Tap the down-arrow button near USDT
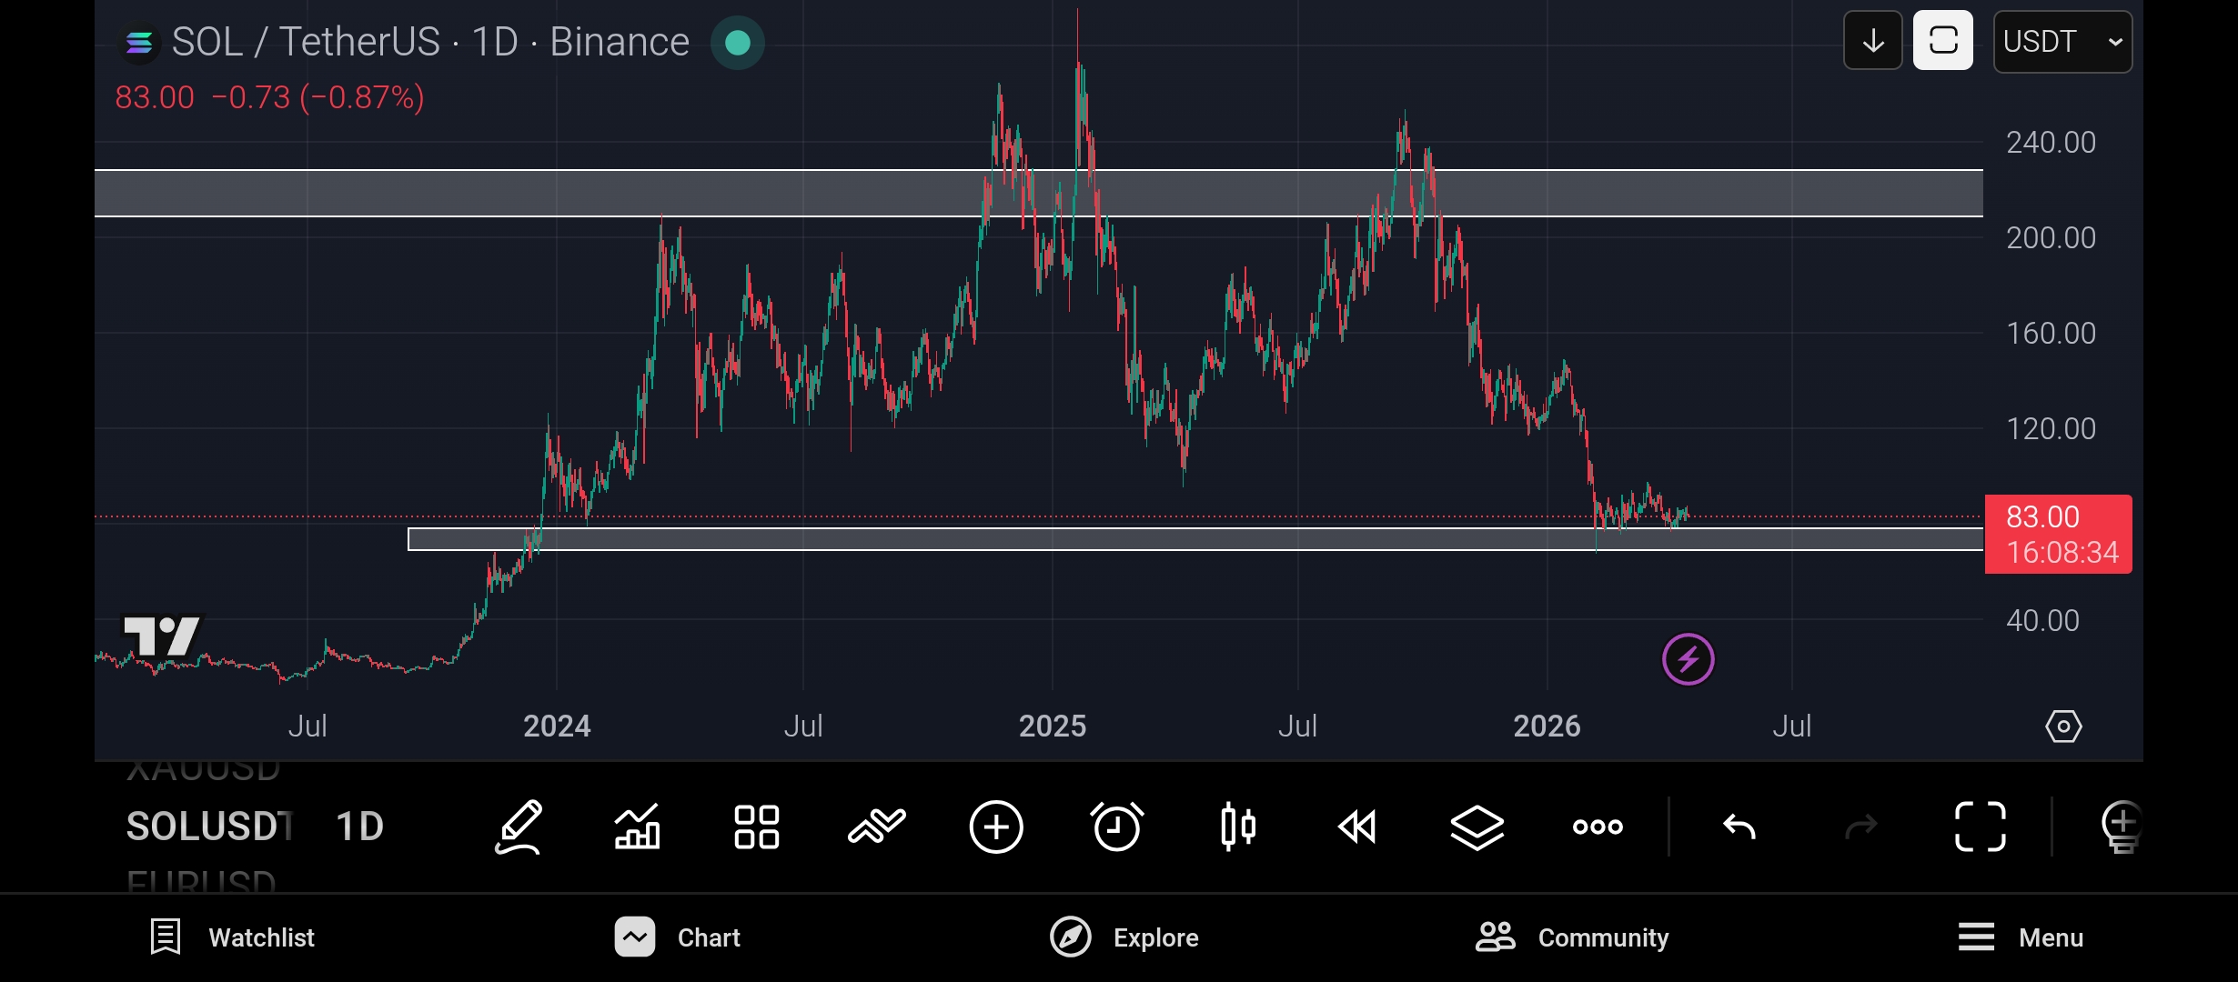 [x=1873, y=41]
